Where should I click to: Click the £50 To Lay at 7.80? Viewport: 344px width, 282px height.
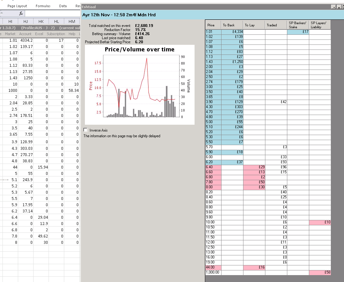pos(254,182)
